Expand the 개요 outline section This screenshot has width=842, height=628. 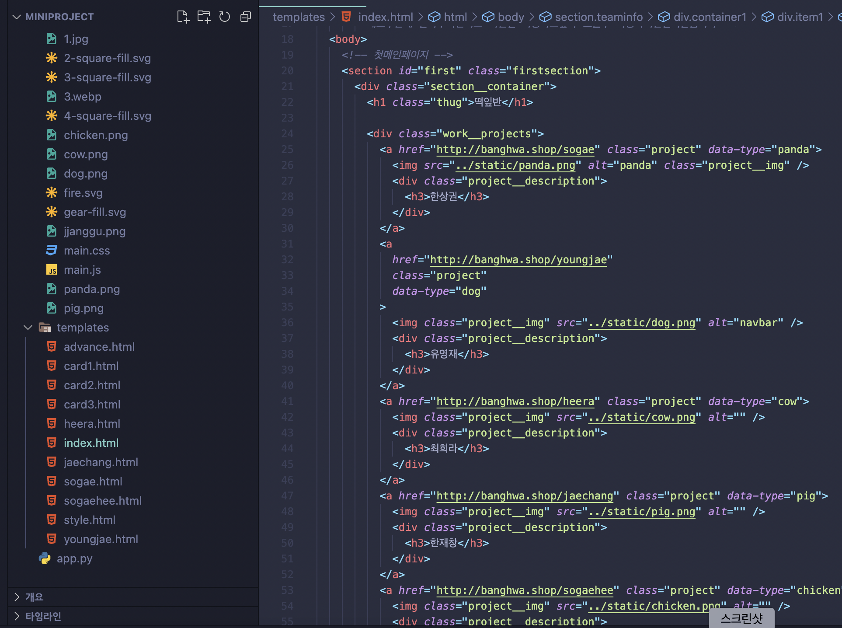(x=17, y=597)
